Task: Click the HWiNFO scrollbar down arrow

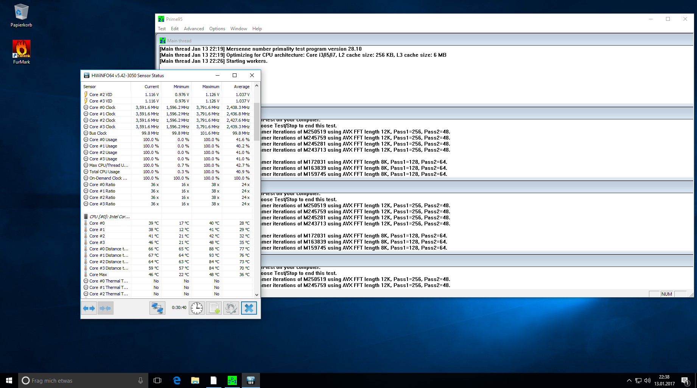Action: tap(257, 295)
